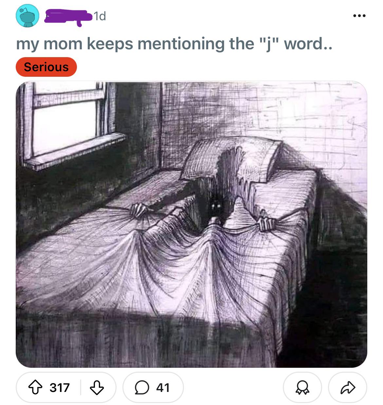
Task: View the poster's Snoo avatar profile
Action: click(28, 16)
